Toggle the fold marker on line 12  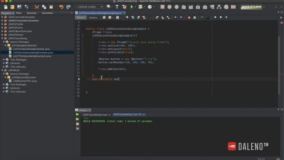83,36
